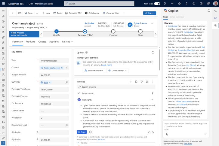
Task: Click the top Search box
Action: [x=99, y=4]
